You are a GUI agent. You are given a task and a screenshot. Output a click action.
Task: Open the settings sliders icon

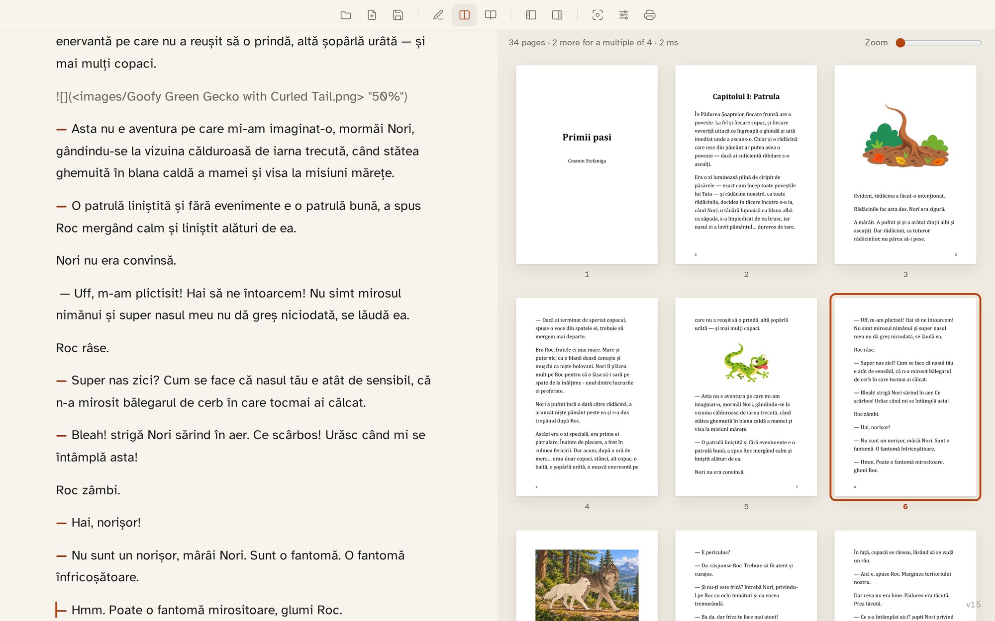(623, 15)
